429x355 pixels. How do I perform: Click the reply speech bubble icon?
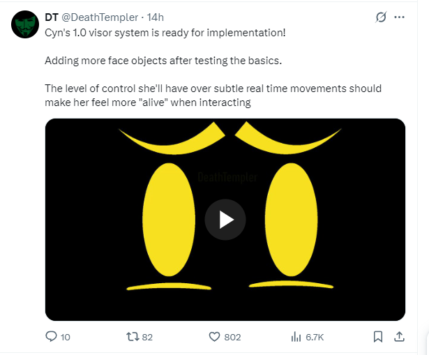click(x=51, y=337)
